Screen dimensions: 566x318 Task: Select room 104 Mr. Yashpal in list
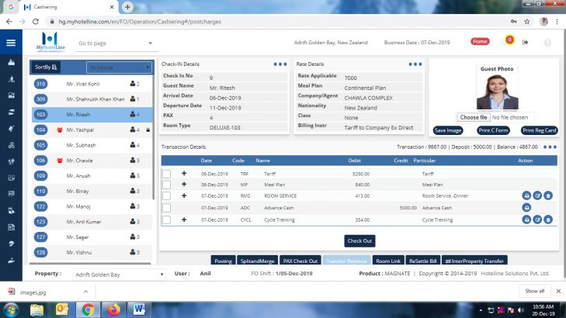pyautogui.click(x=92, y=130)
